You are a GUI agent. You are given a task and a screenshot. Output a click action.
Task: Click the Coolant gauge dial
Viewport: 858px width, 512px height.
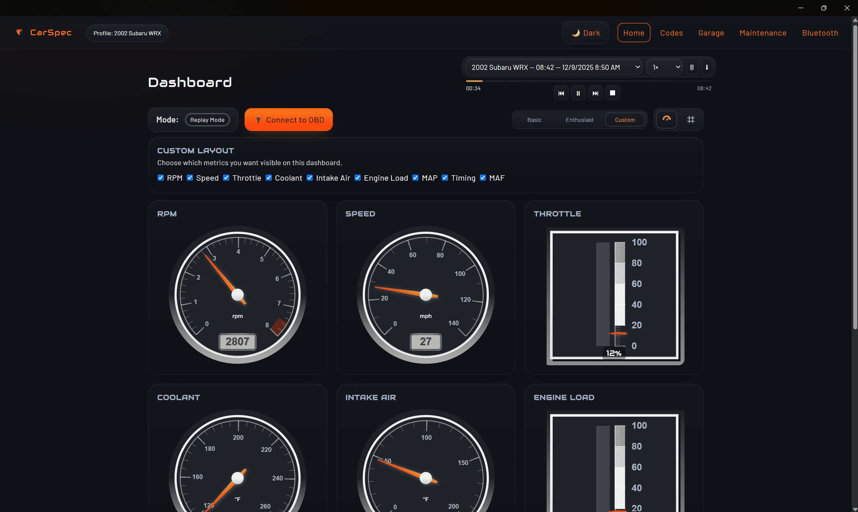point(238,461)
